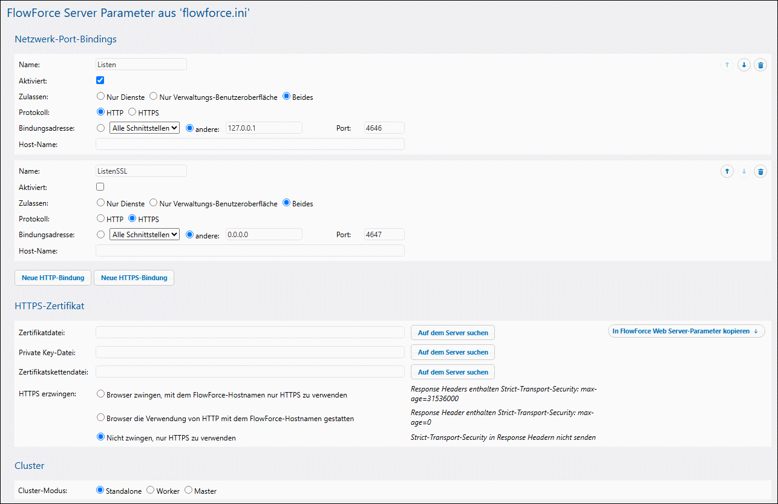The width and height of the screenshot is (778, 504).
Task: Add a Neue HTTPS-Bindung
Action: click(x=134, y=278)
